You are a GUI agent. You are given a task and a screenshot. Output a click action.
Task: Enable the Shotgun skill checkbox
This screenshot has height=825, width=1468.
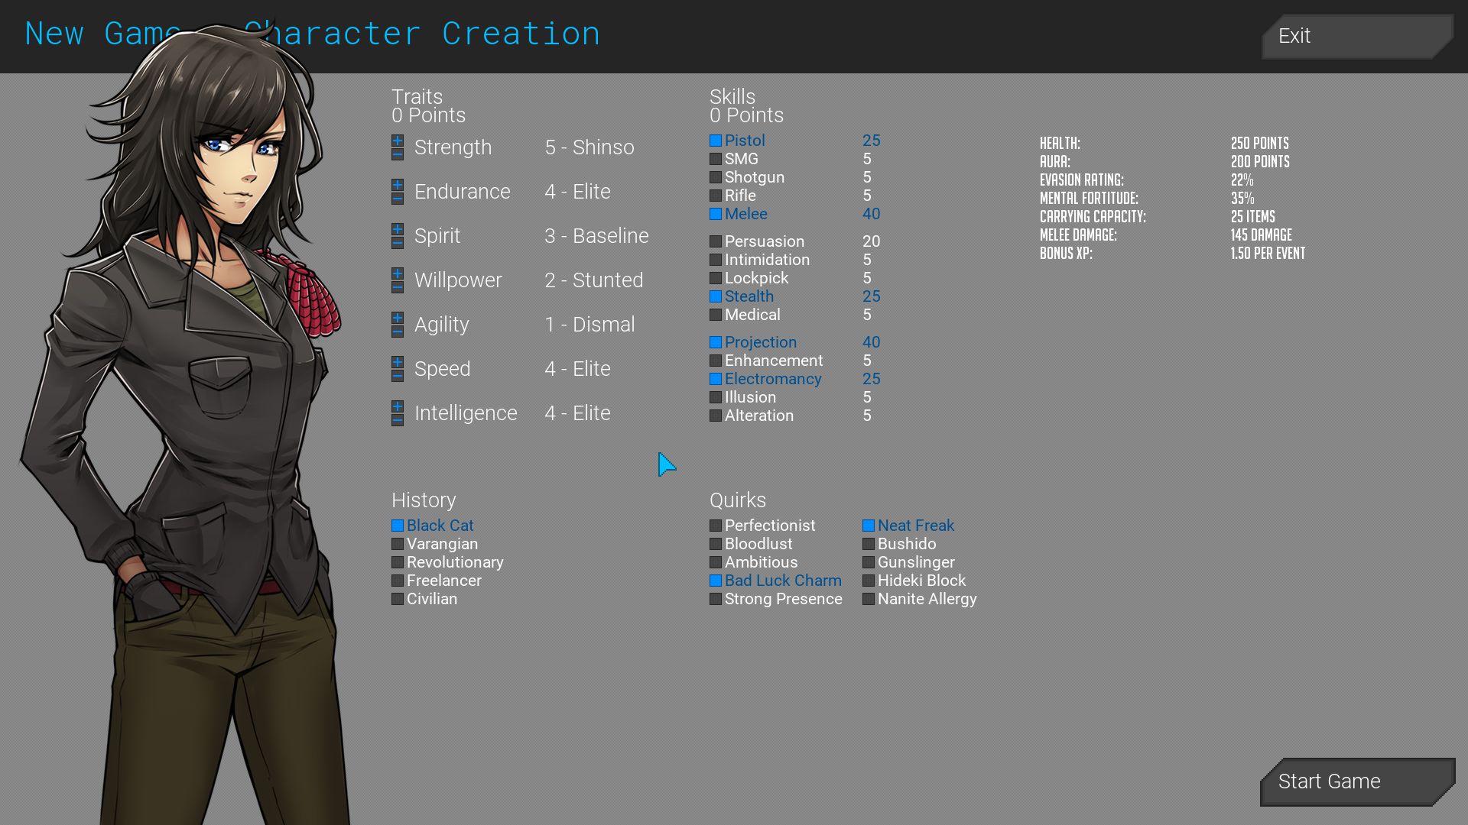(x=716, y=177)
